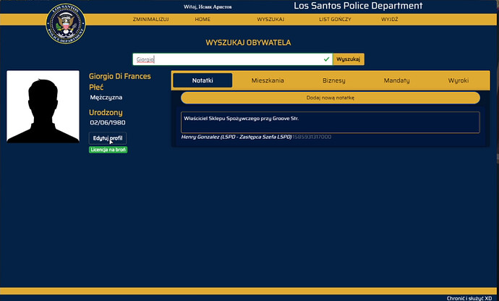Click the citizen search input field
This screenshot has height=301, width=499.
point(233,59)
